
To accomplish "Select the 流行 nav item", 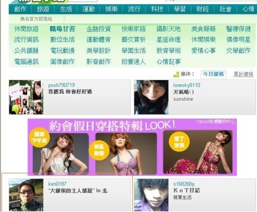I will pyautogui.click(x=134, y=9).
